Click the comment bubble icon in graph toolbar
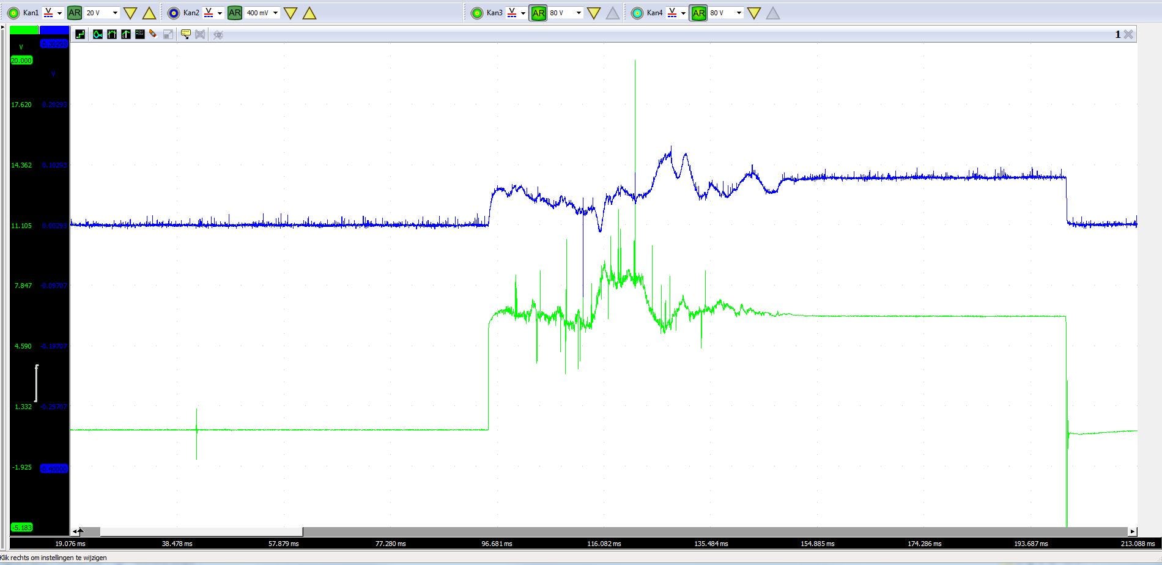This screenshot has height=565, width=1162. tap(185, 34)
